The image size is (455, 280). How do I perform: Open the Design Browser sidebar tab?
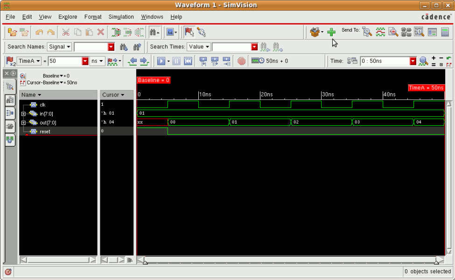(10, 87)
